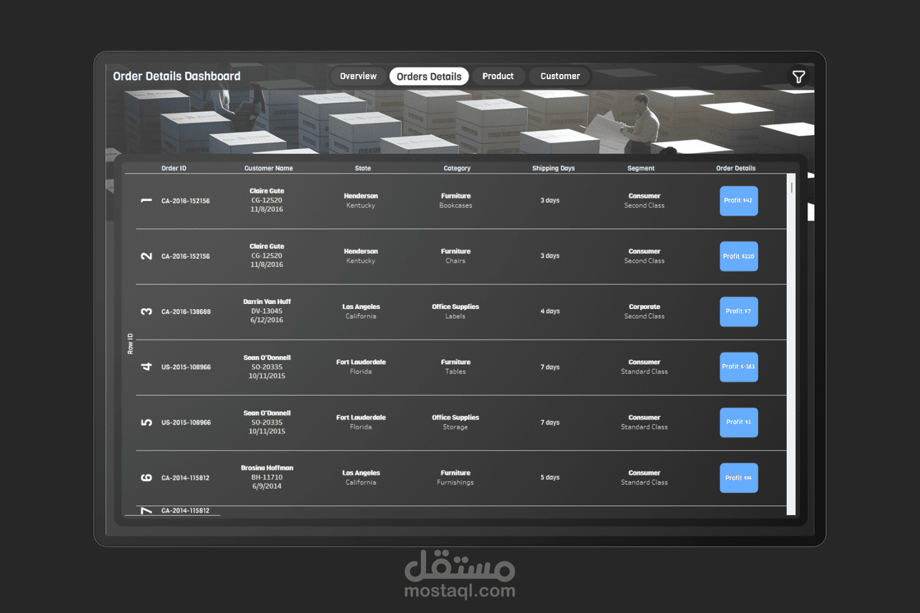Click Row ID number 1

click(x=146, y=201)
